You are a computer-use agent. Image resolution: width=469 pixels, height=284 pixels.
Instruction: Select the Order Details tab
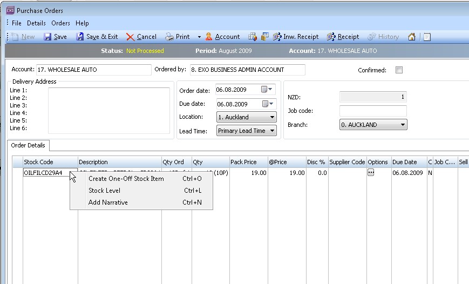[28, 145]
